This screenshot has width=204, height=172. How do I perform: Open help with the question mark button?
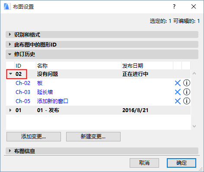tap(174, 6)
